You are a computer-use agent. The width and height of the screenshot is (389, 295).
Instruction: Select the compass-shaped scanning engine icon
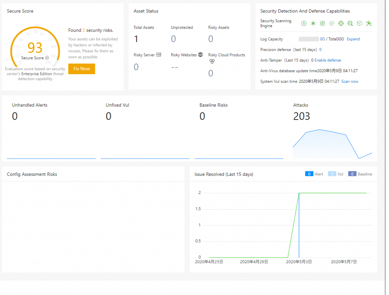click(341, 23)
